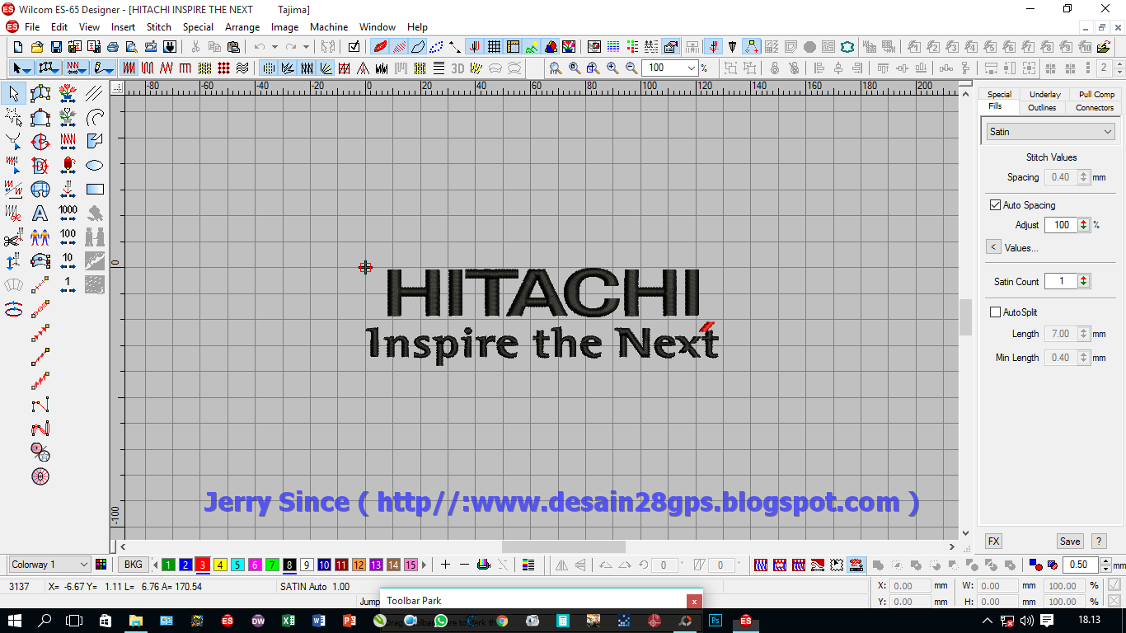The width and height of the screenshot is (1126, 633).
Task: Open the Machine menu
Action: click(x=329, y=26)
